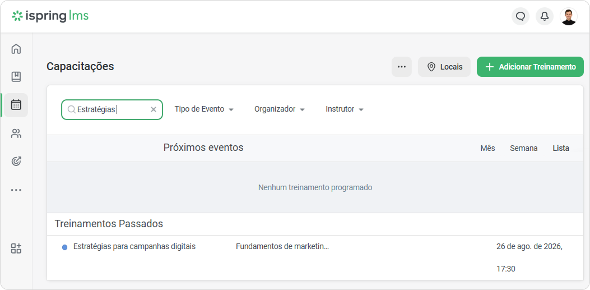This screenshot has width=590, height=290.
Task: Open Estratégias para campanhas digitais training
Action: tap(134, 247)
